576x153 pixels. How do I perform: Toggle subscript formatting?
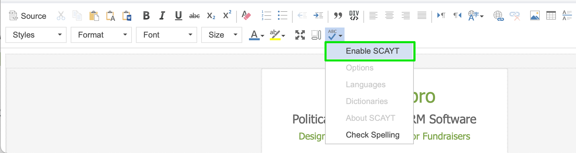click(211, 16)
